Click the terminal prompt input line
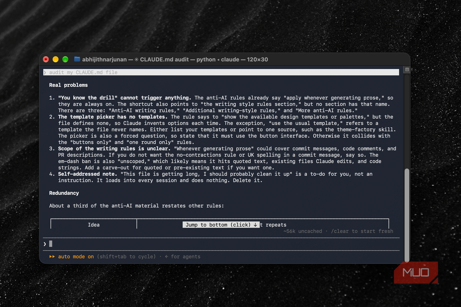 [221, 244]
